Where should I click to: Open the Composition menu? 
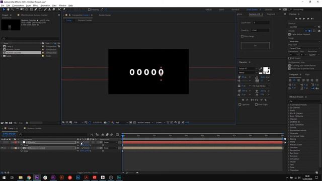[18, 6]
